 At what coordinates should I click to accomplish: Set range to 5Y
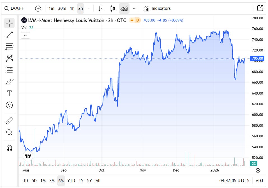pyautogui.click(x=89, y=181)
